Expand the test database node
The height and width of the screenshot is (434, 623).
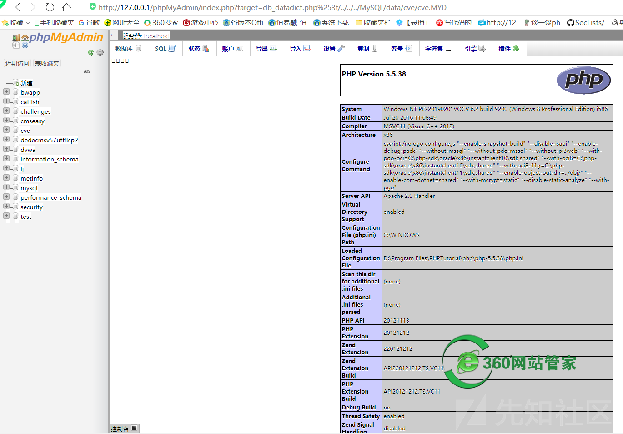point(6,216)
